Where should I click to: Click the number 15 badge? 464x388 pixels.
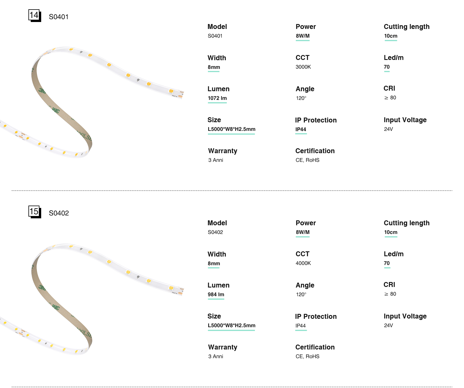(35, 212)
